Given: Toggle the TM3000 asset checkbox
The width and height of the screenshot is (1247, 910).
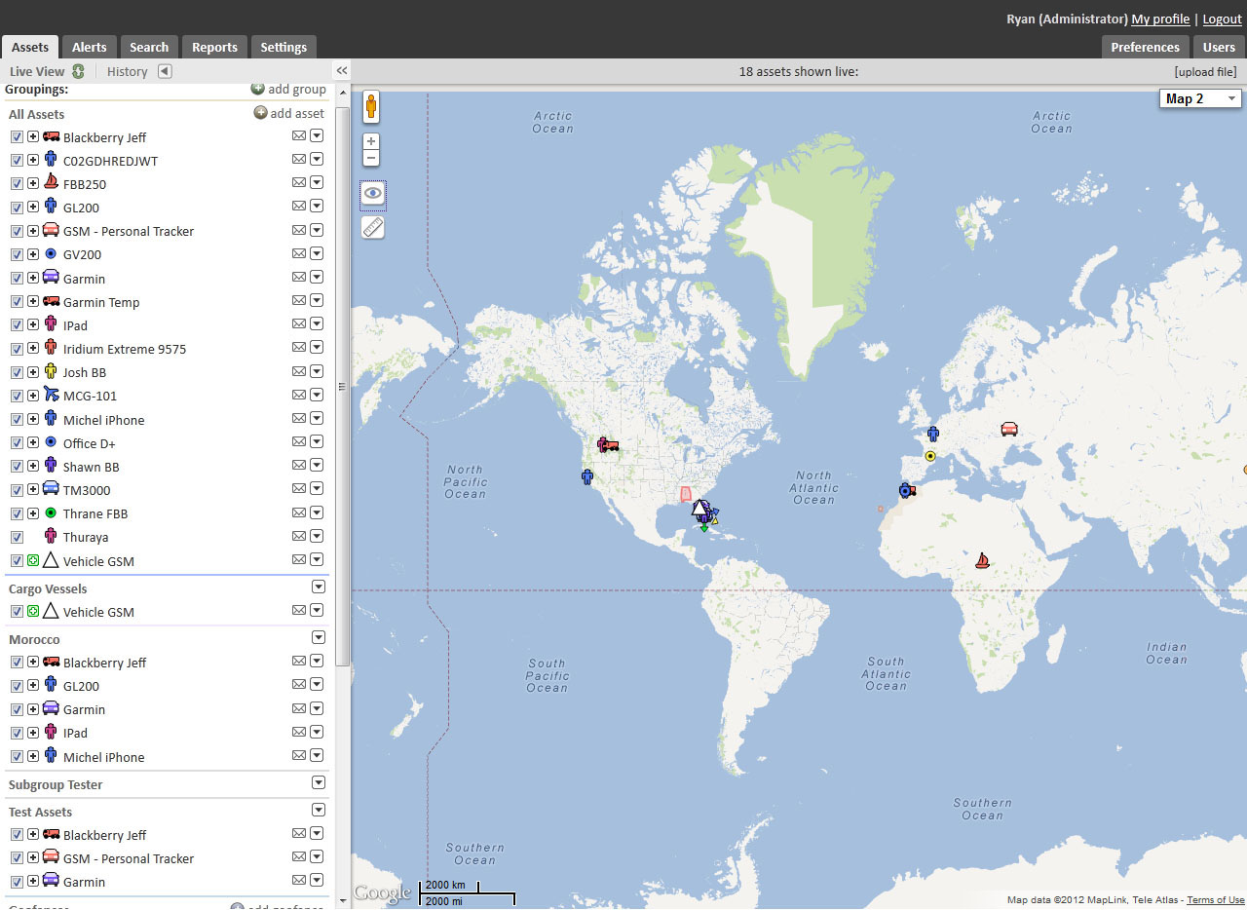Looking at the screenshot, I should [x=17, y=490].
